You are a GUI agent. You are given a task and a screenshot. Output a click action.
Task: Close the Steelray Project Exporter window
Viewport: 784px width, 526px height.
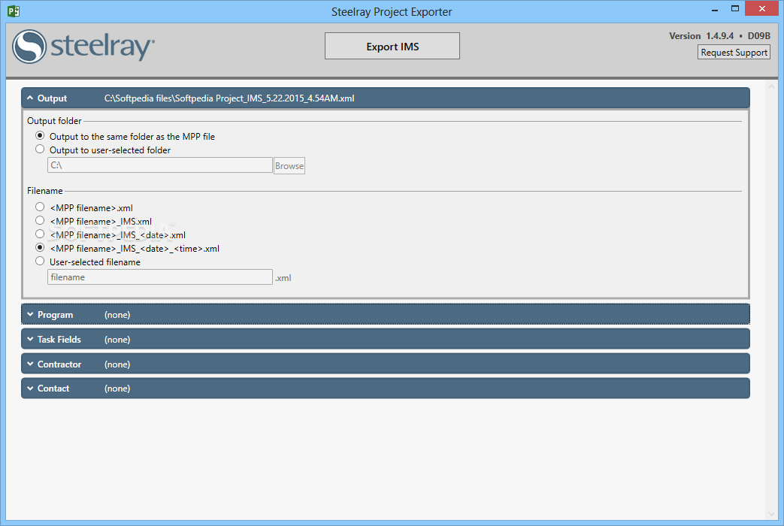point(761,8)
